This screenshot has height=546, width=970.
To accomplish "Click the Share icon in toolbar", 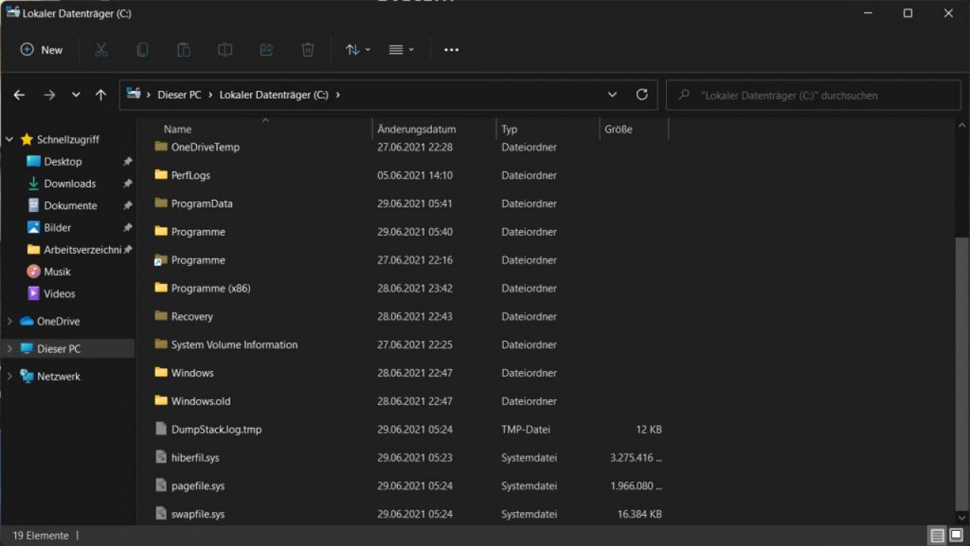I will 266,50.
